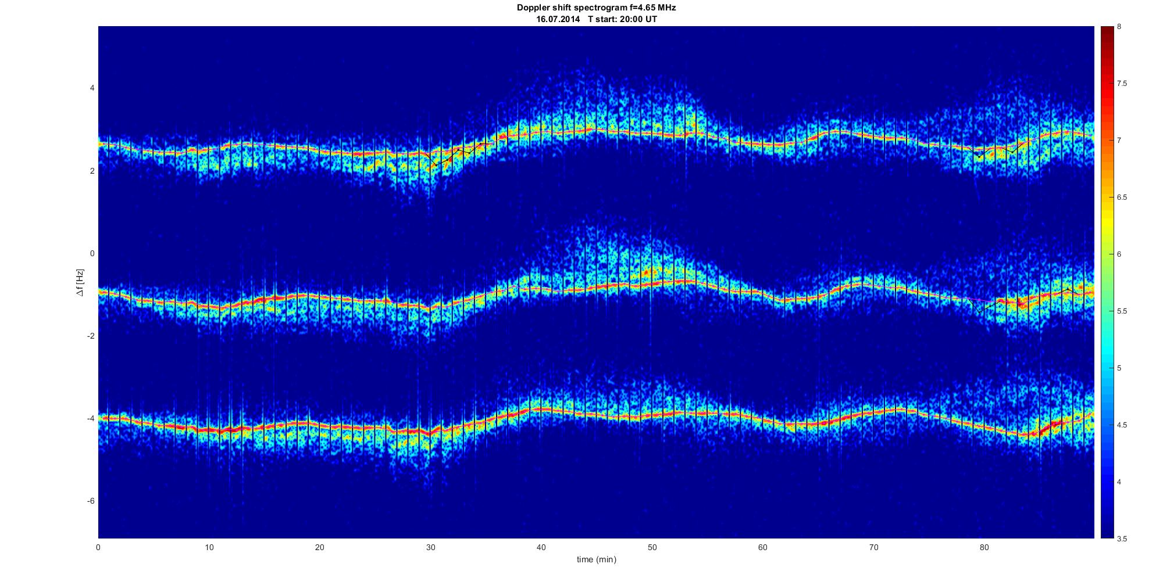Click the colorbar tick label '8'
Image resolution: width=1163 pixels, height=578 pixels.
point(1119,27)
